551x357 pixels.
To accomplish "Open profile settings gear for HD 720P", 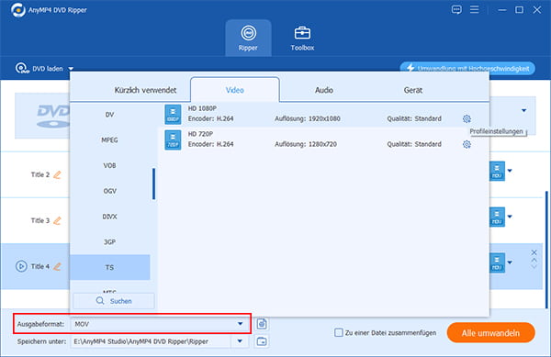I will (467, 144).
